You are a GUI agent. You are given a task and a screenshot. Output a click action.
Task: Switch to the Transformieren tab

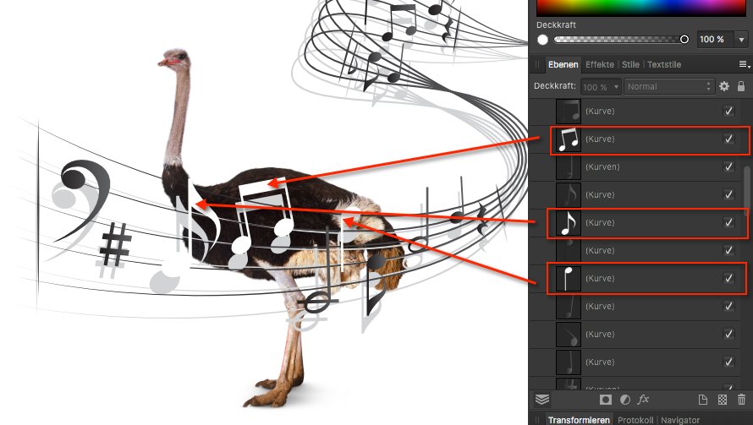(579, 420)
